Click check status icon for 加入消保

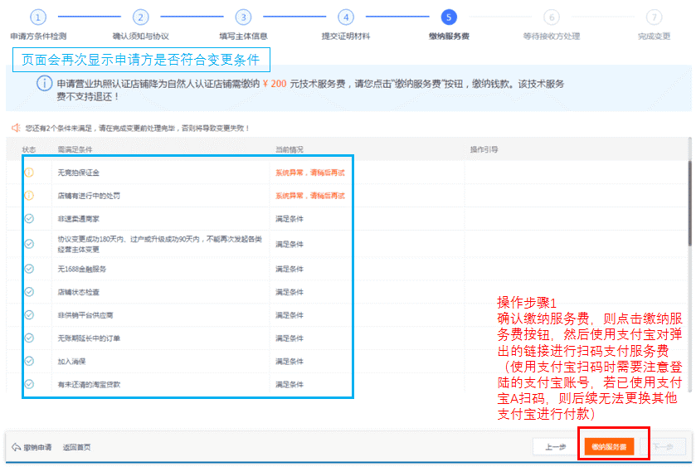[x=29, y=361]
